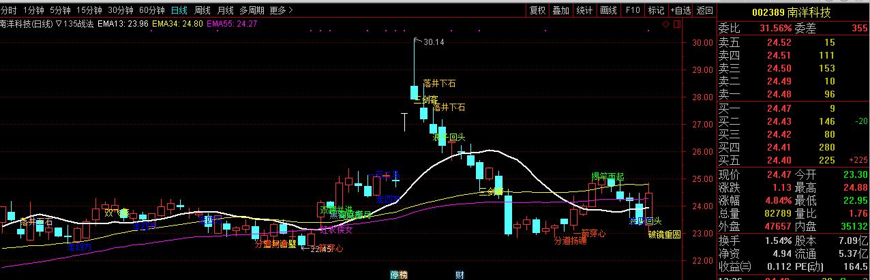This screenshot has height=280, width=870.
Task: Select the 买一 24.47 order row
Action: click(x=794, y=108)
